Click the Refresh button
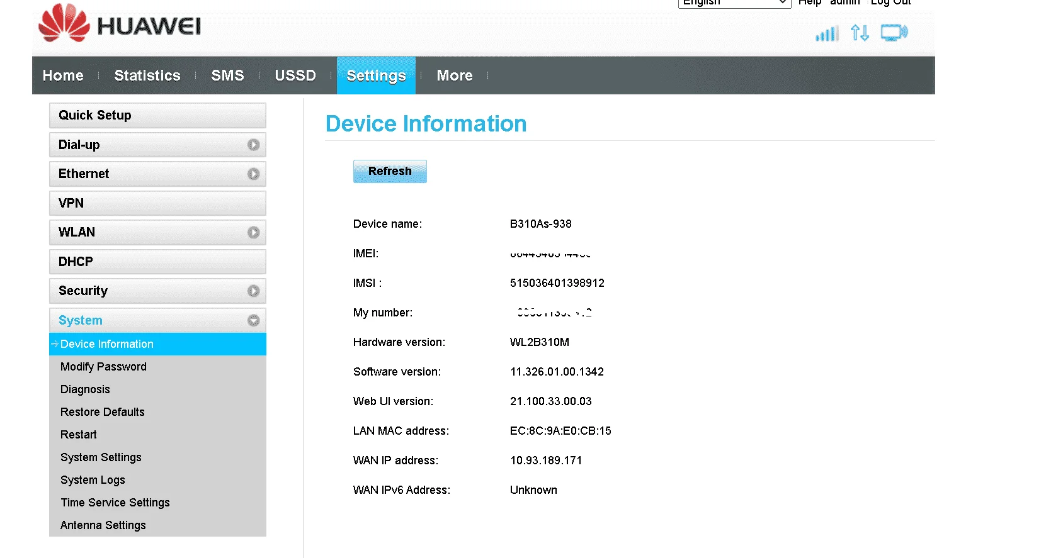Screen dimensions: 1046x558 tap(390, 171)
